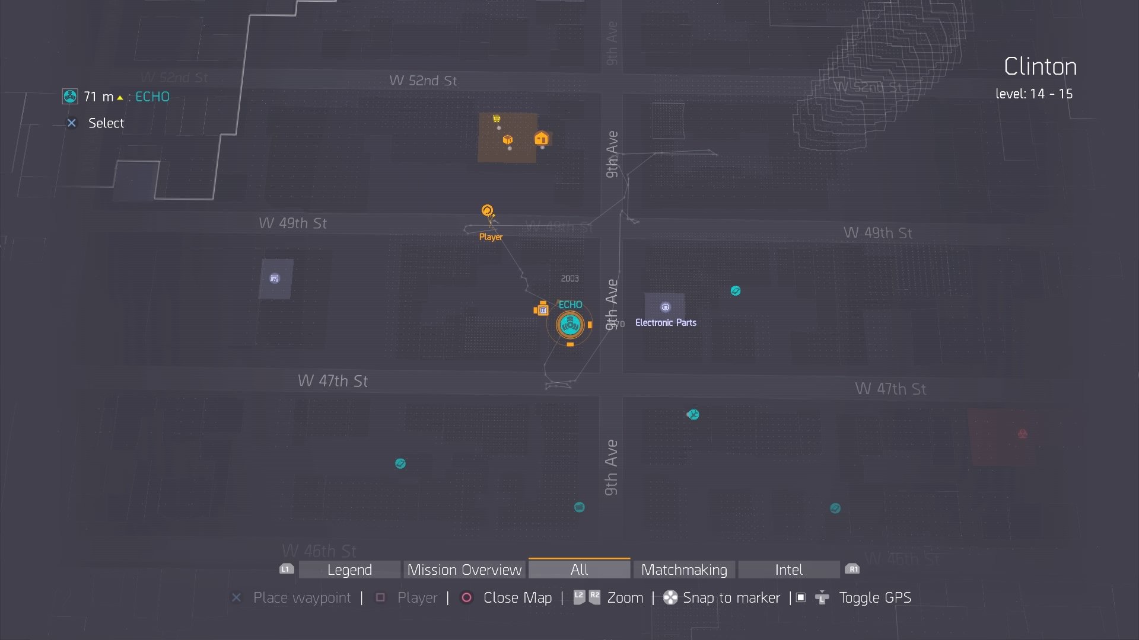Select the ECHO marker on map
Viewport: 1139px width, 640px height.
click(x=569, y=325)
